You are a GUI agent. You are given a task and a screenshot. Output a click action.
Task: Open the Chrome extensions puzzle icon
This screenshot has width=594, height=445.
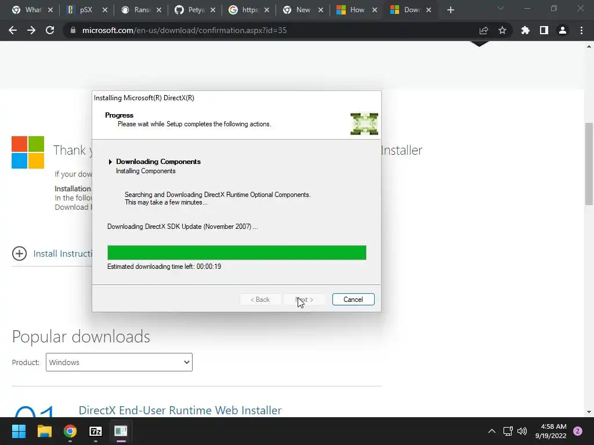click(526, 30)
